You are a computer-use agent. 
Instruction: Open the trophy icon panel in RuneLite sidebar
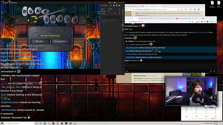tap(123, 16)
